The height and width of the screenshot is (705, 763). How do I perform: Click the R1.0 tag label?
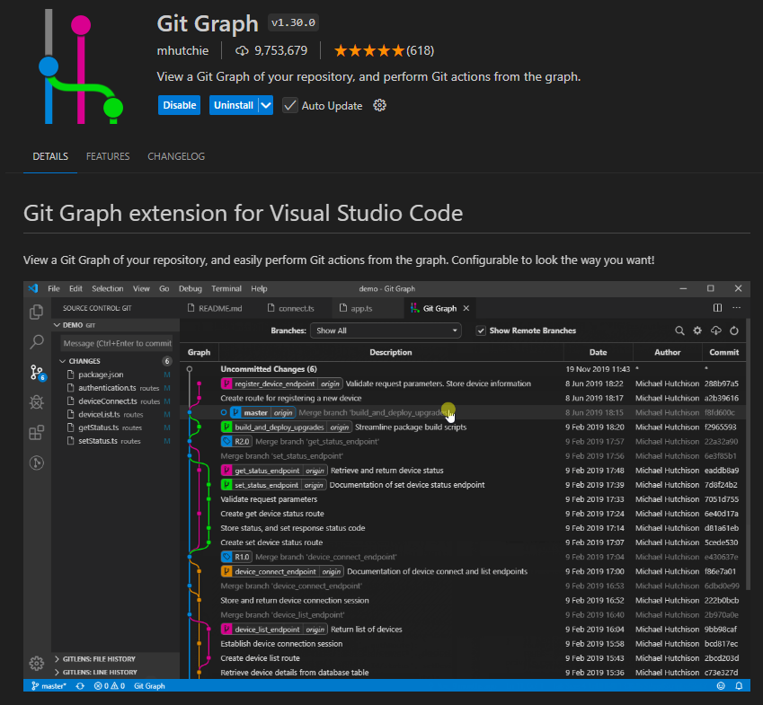(236, 557)
